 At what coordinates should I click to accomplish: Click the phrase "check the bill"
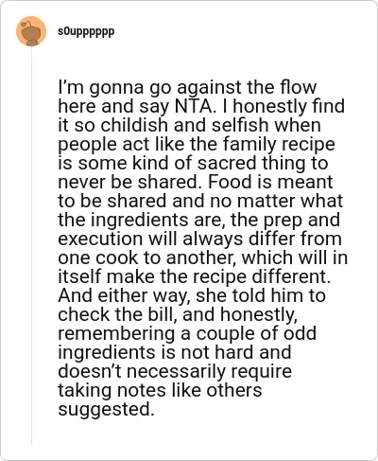click(x=118, y=314)
